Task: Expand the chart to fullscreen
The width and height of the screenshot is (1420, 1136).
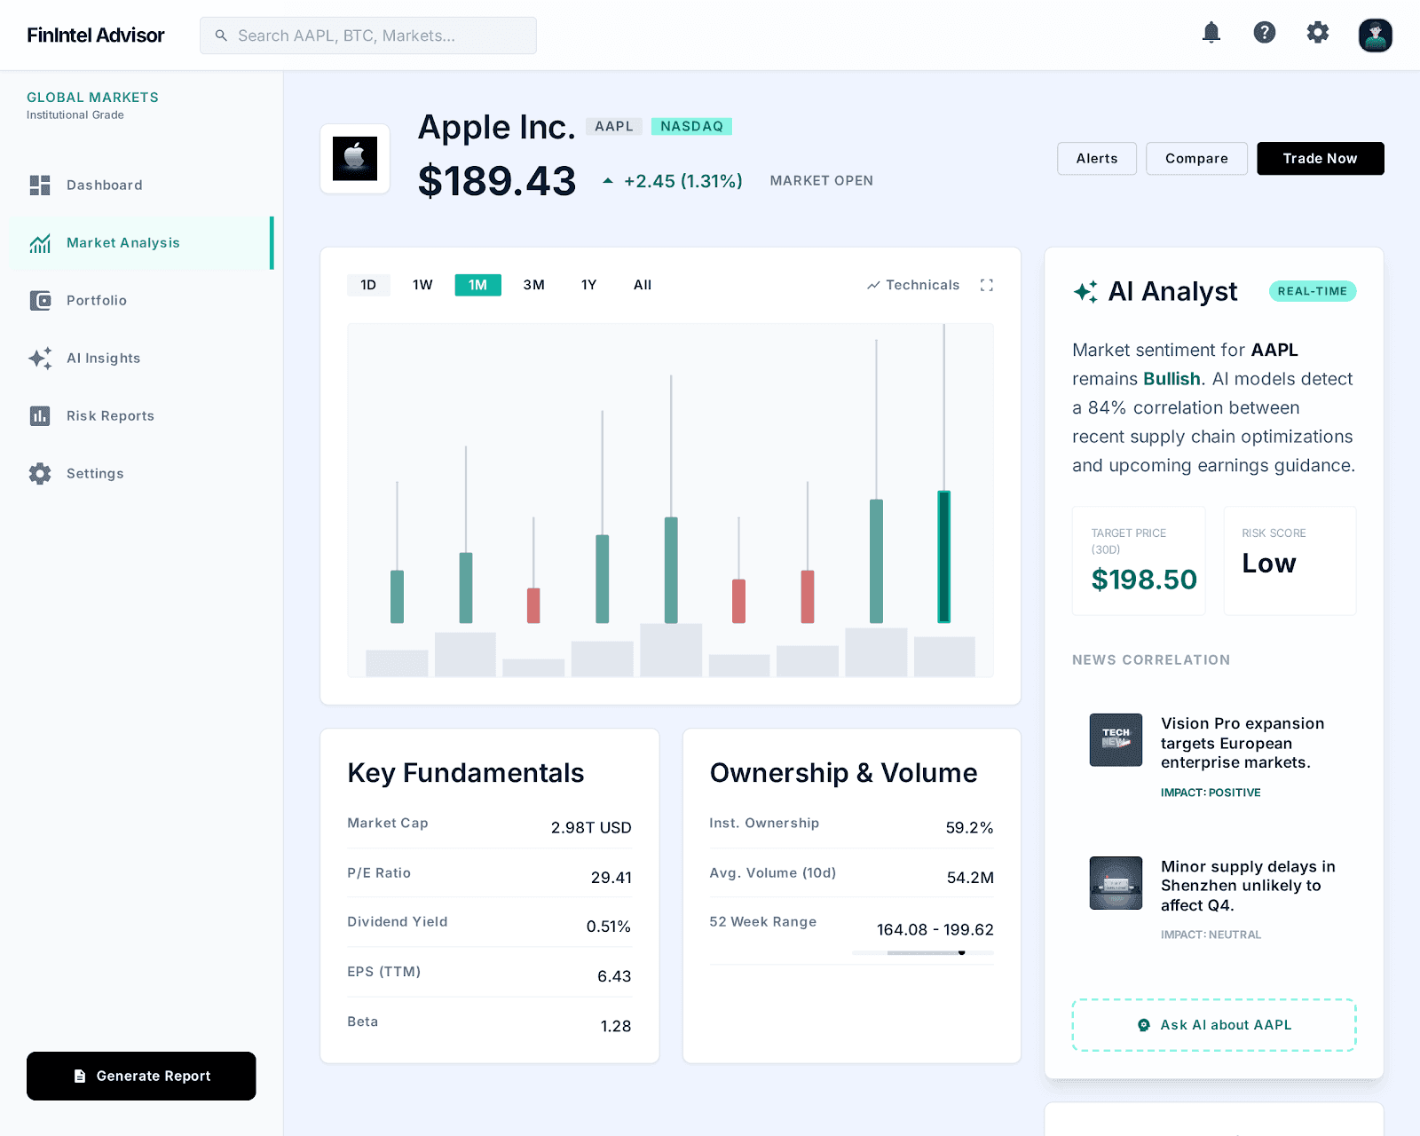Action: point(987,285)
